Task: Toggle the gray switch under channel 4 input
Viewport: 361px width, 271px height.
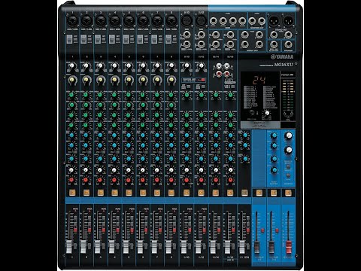Action: [112, 39]
